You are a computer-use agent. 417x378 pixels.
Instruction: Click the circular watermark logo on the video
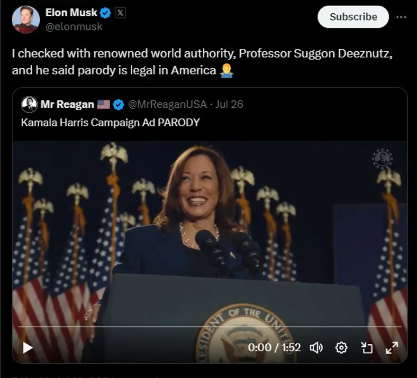coord(382,159)
